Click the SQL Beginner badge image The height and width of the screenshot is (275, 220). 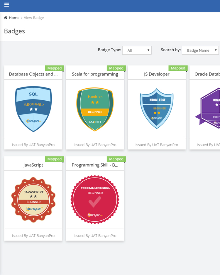33,109
